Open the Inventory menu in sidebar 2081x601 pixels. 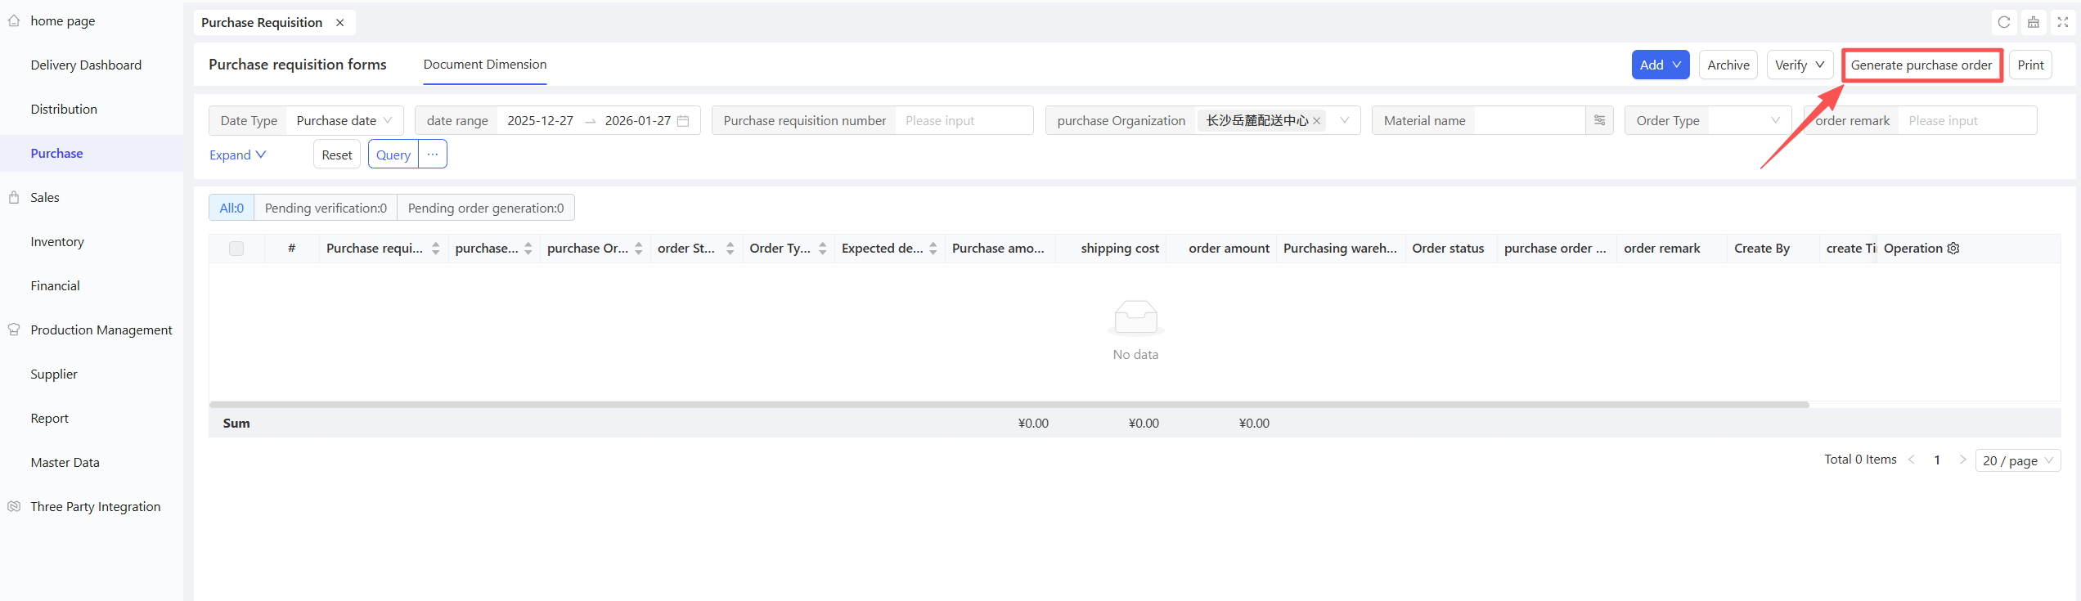[57, 242]
